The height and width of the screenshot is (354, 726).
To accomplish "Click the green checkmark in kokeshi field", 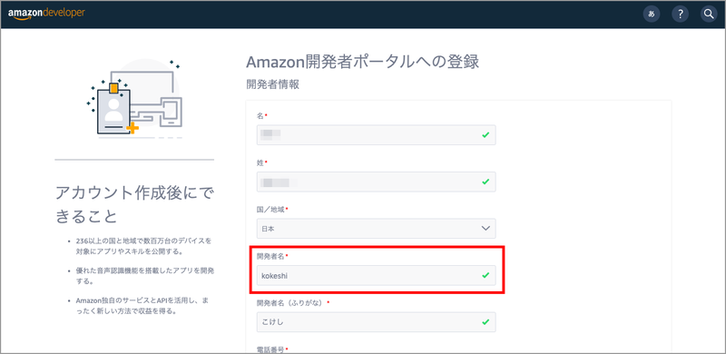I will pyautogui.click(x=486, y=275).
